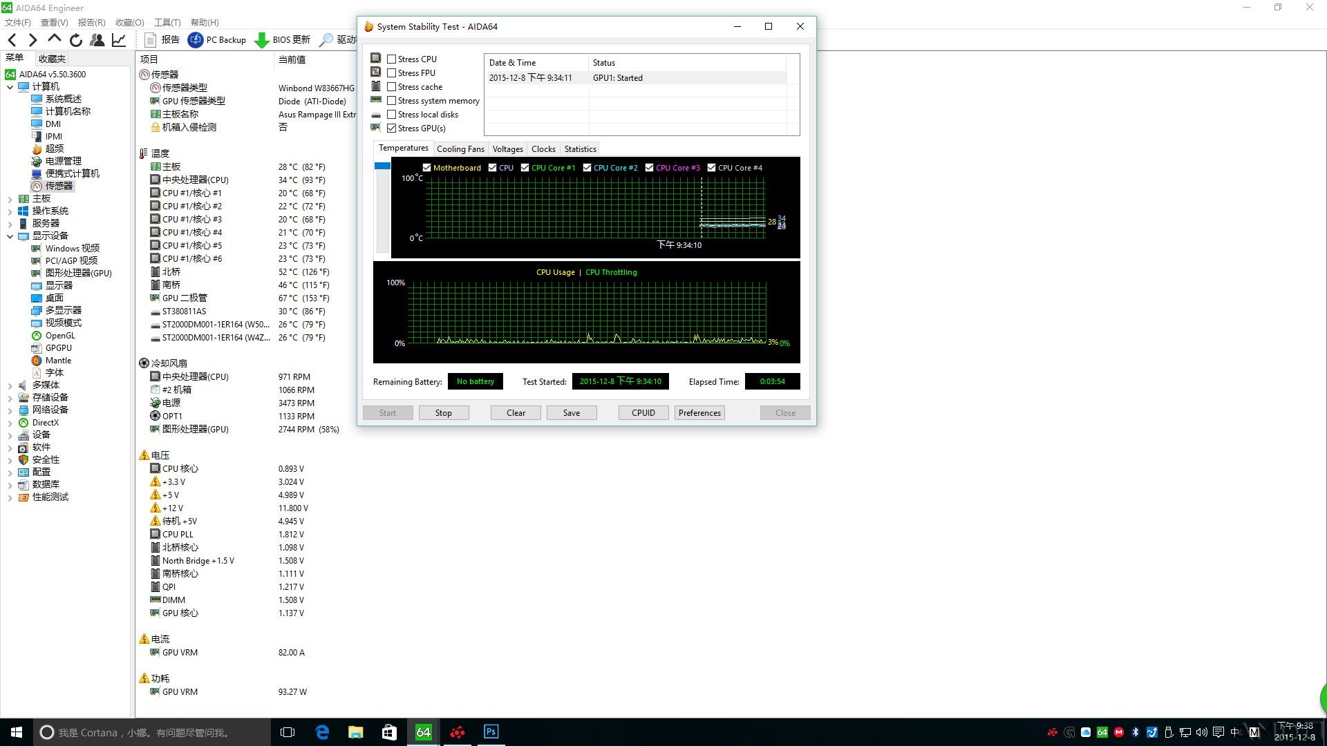Expand the 多媒体 multimedia tree node
The image size is (1327, 746).
10,385
